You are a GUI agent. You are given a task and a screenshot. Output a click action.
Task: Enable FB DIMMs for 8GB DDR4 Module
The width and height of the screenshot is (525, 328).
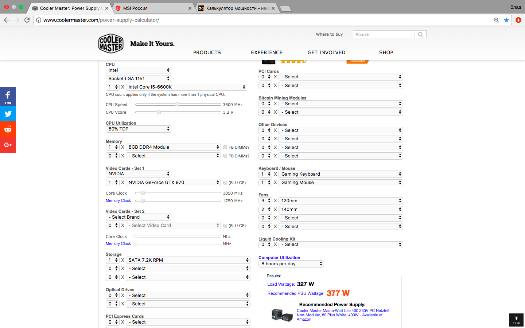225,147
